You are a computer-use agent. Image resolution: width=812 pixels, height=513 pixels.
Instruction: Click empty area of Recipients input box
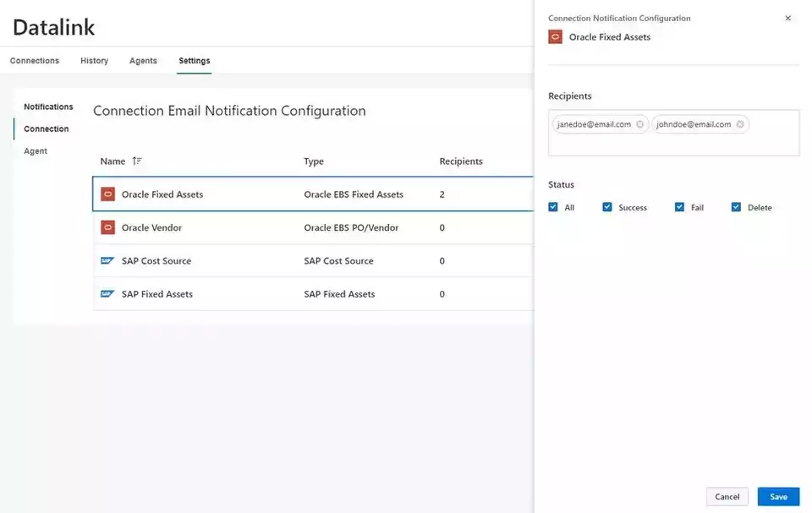(673, 145)
